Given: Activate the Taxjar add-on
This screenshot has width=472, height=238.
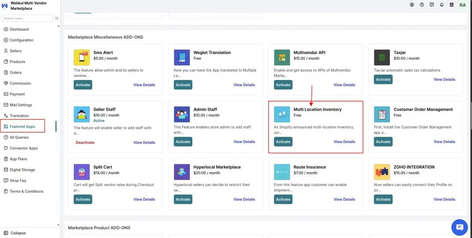Looking at the screenshot, I should tap(383, 79).
